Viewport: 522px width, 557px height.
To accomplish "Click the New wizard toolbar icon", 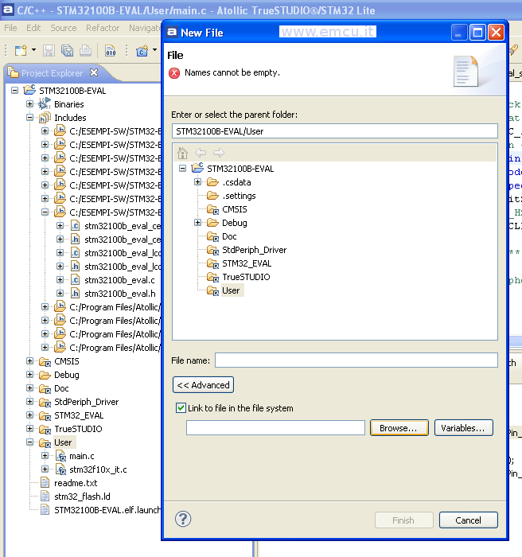I will tap(21, 50).
